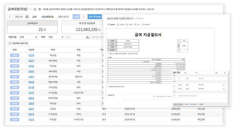Click the 세 전 총 지급합계 summary card

click(x=83, y=27)
